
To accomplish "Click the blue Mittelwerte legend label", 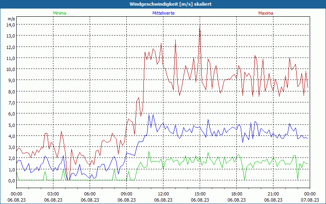I will 163,13.
